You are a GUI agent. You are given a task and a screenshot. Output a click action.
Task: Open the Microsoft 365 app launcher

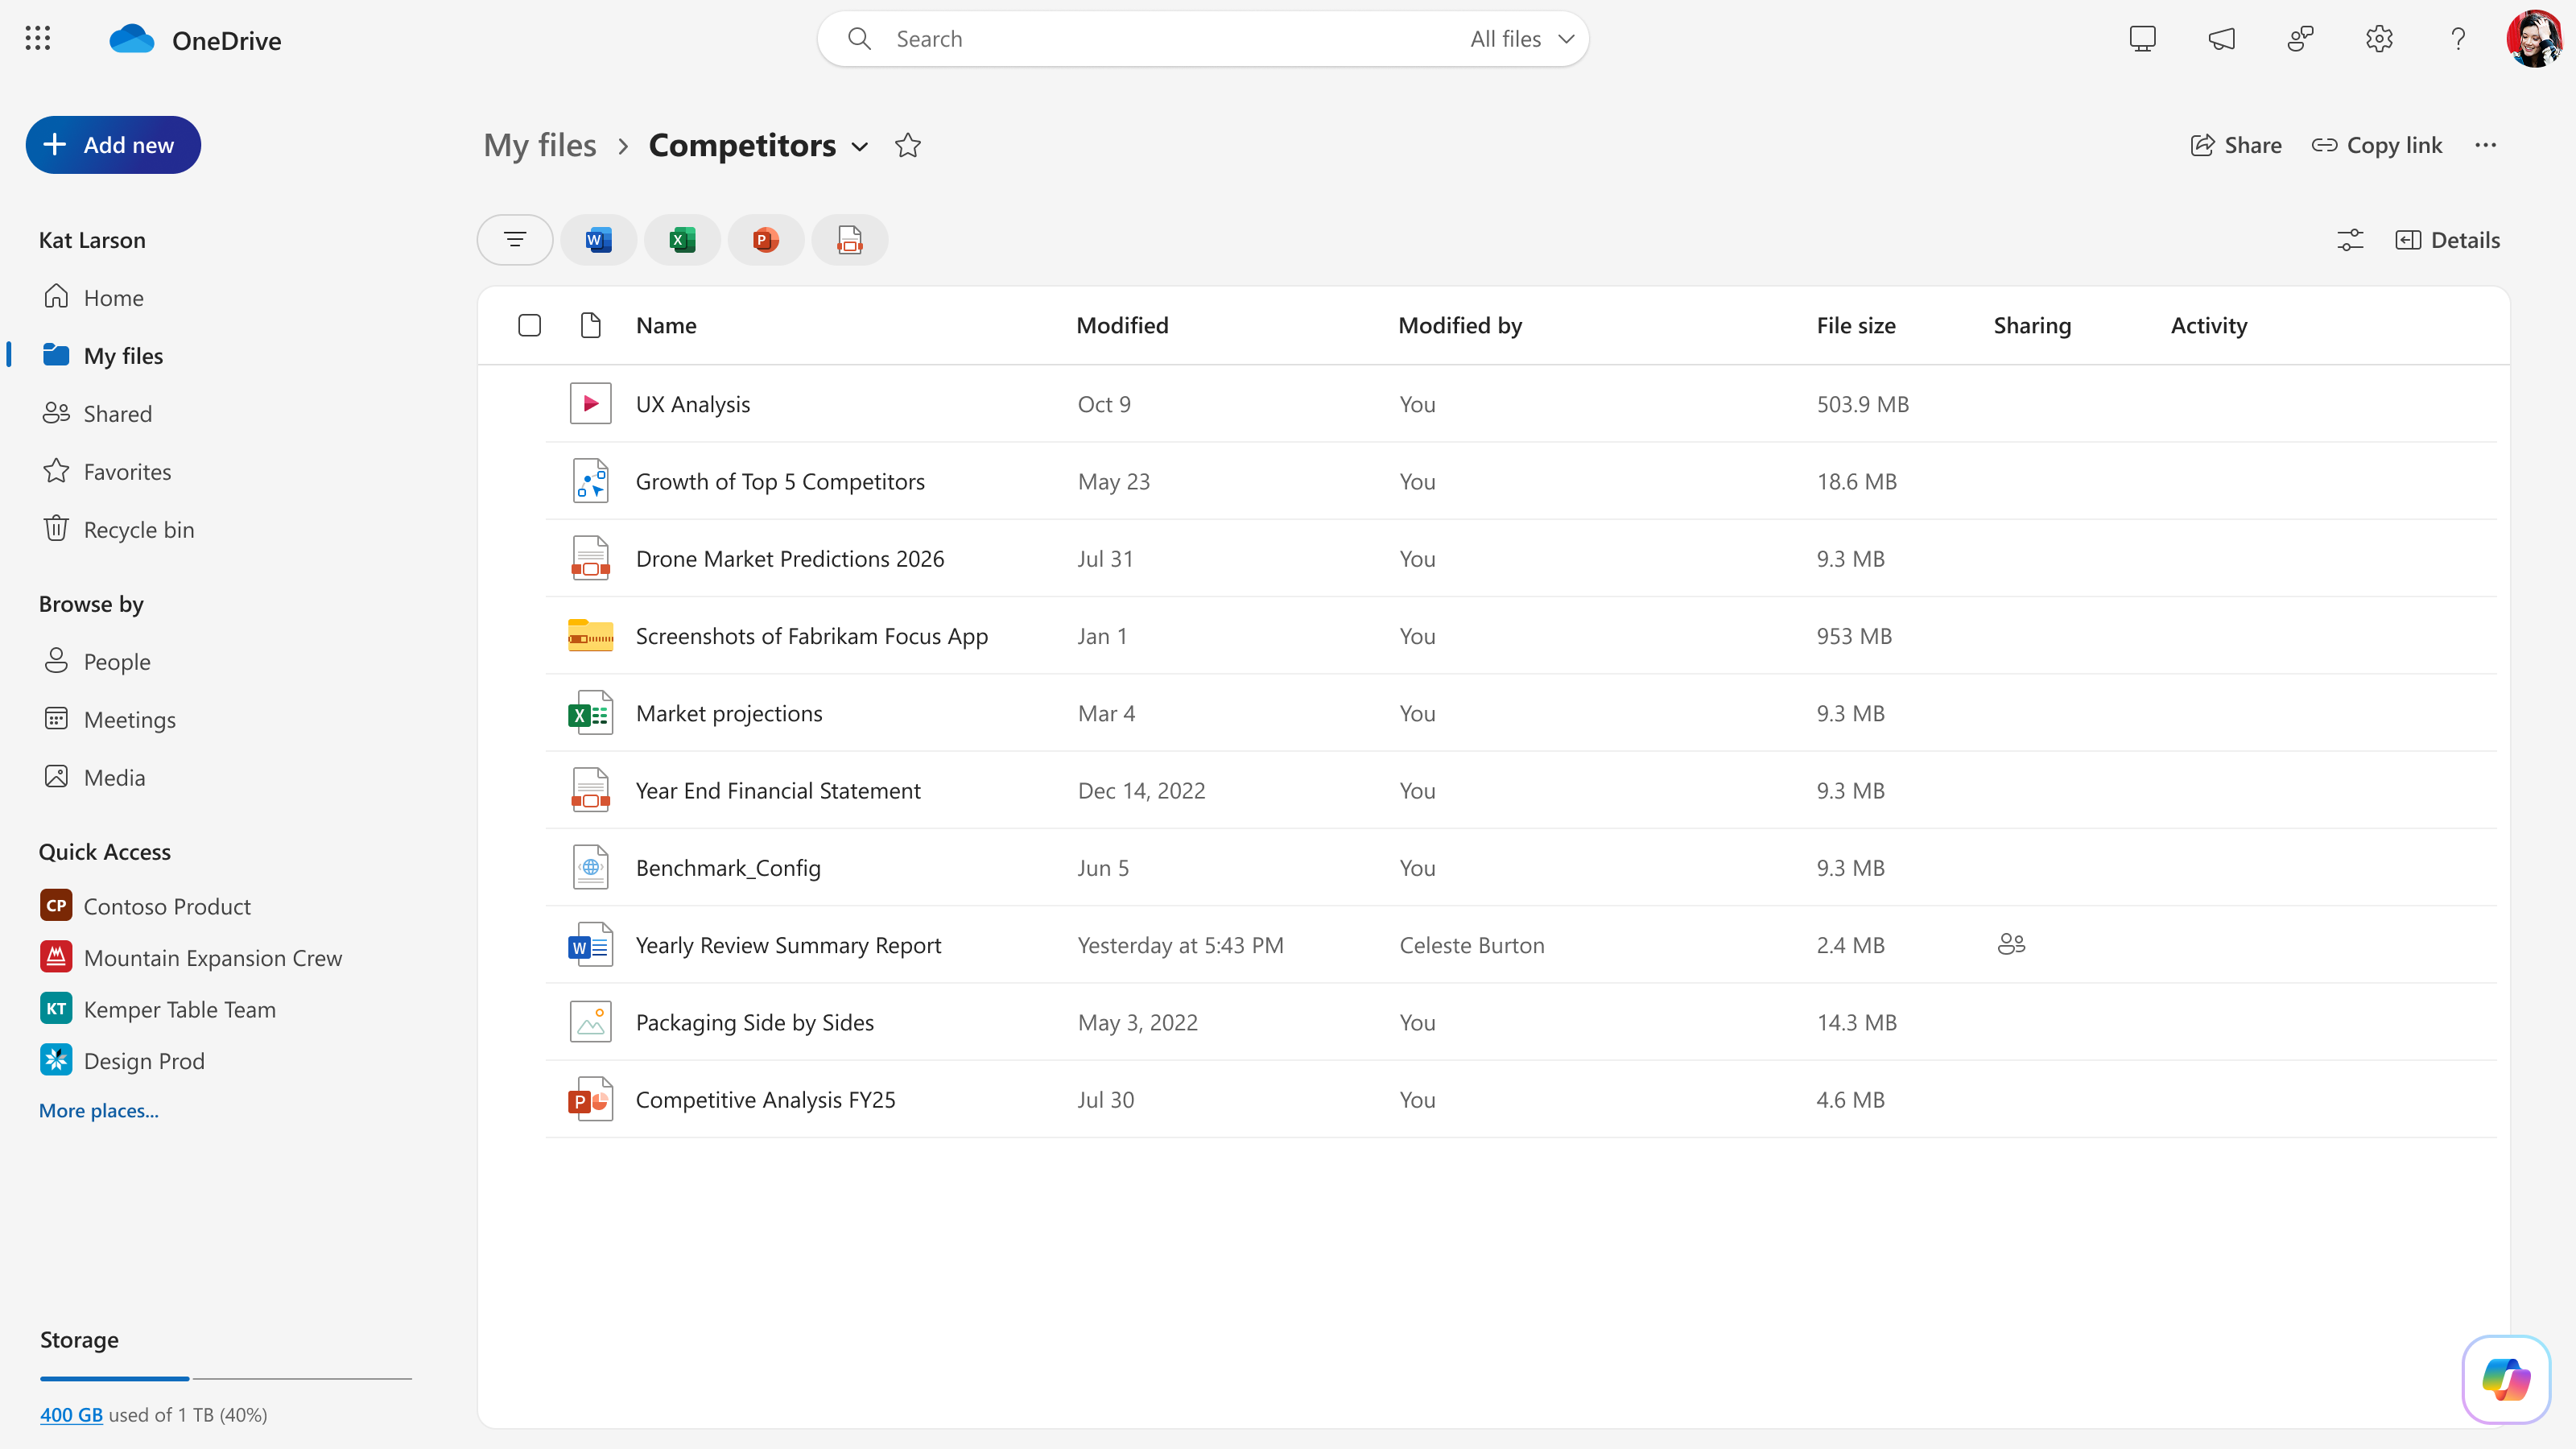(x=37, y=38)
